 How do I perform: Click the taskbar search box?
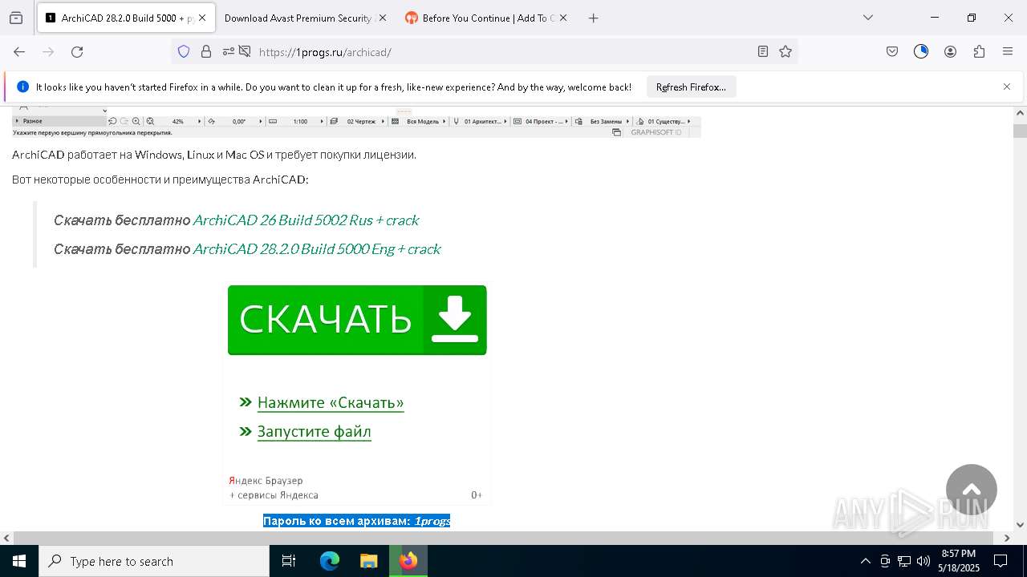(x=154, y=561)
